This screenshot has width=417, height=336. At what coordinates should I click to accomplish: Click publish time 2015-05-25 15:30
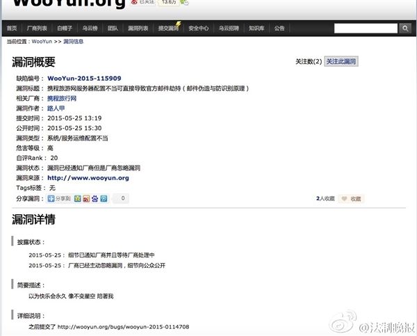(74, 128)
